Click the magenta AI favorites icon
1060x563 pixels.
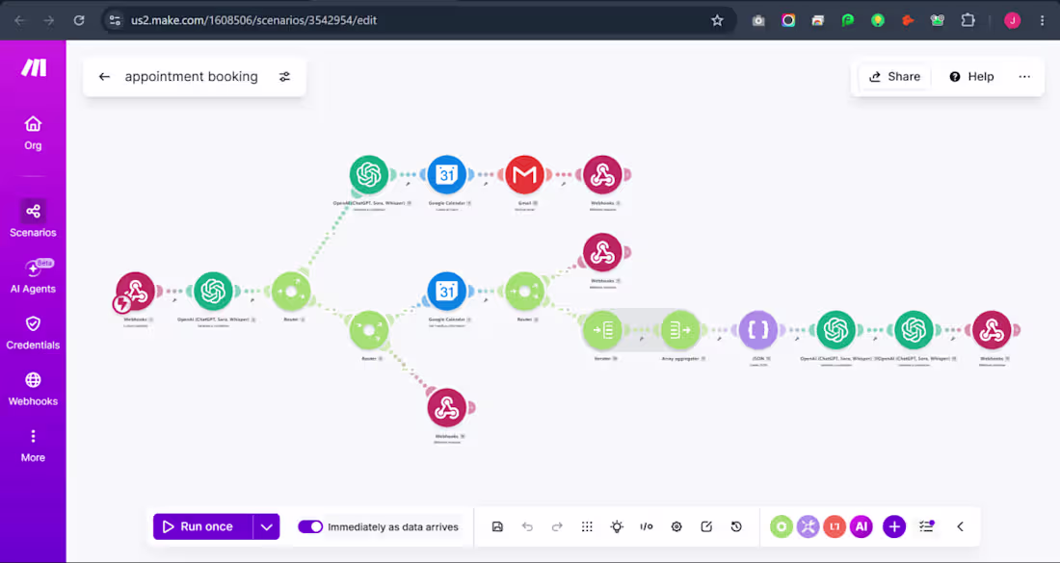click(861, 526)
